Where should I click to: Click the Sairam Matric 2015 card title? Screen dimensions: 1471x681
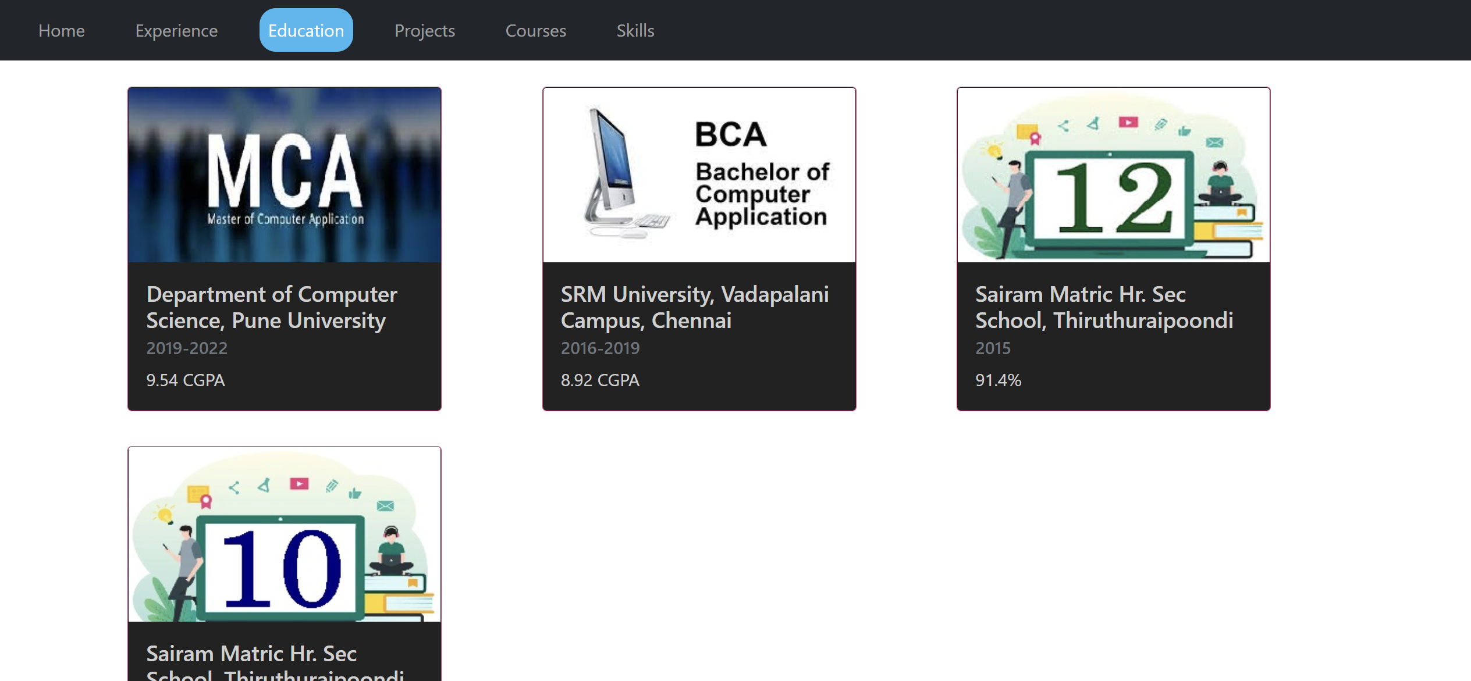tap(1104, 307)
